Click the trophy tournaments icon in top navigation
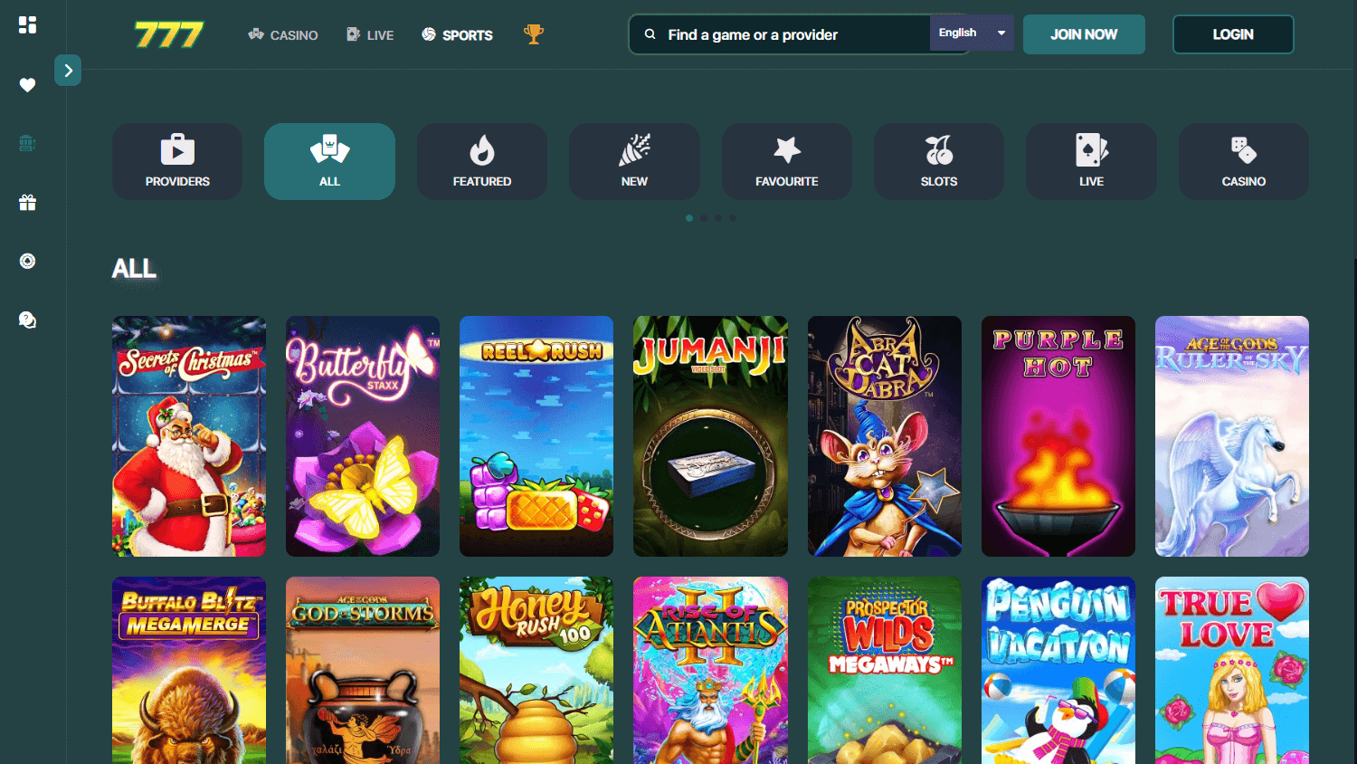1357x764 pixels. (534, 33)
